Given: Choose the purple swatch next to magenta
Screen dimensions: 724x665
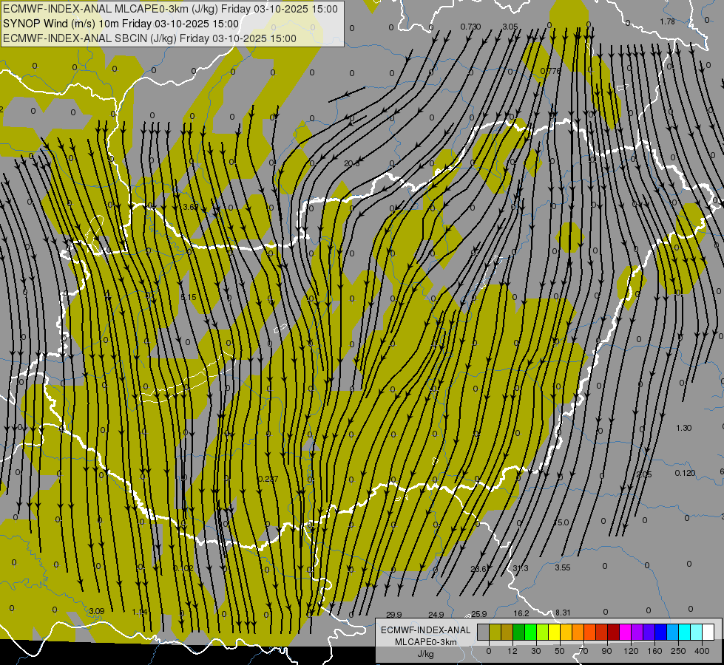Looking at the screenshot, I should [637, 632].
